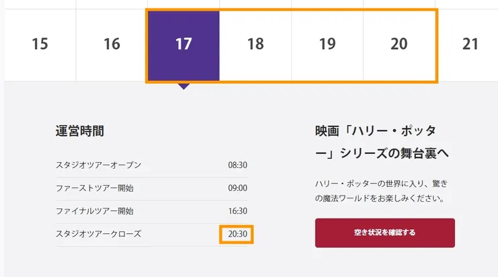
Task: Click the 20:30 closing time
Action: (238, 234)
